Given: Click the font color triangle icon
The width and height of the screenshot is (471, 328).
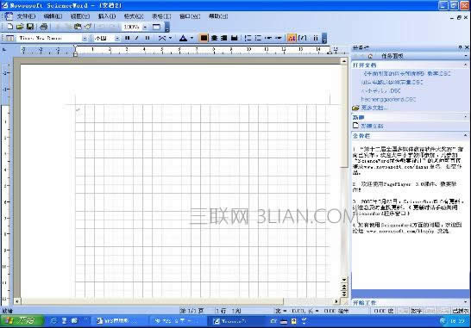Looking at the screenshot, I should 183,38.
